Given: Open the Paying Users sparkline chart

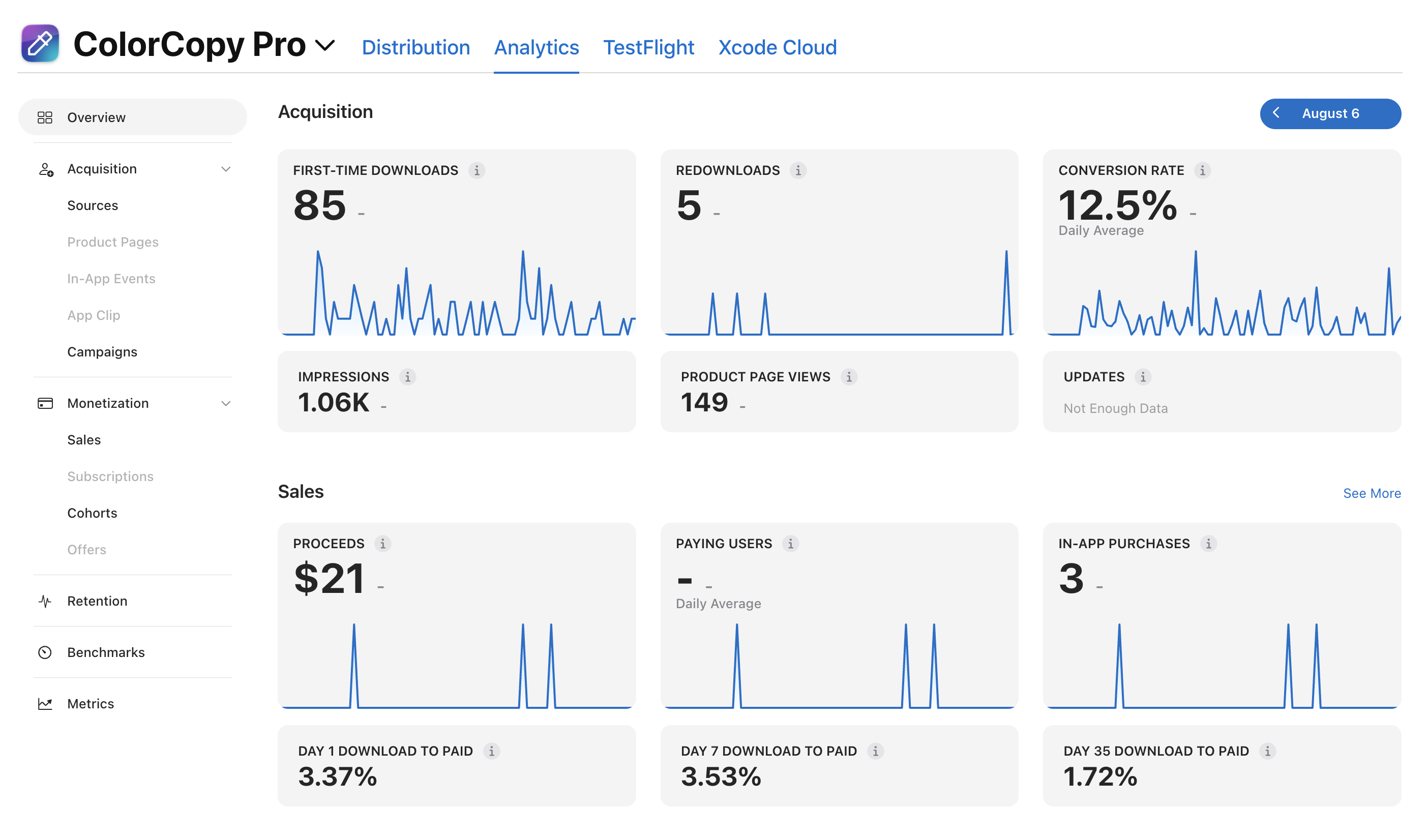Looking at the screenshot, I should [x=839, y=665].
